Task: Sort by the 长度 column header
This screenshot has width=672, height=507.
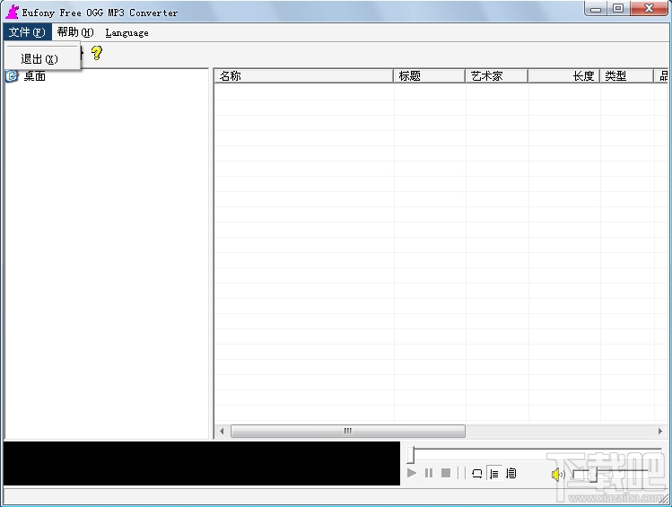Action: [x=563, y=76]
